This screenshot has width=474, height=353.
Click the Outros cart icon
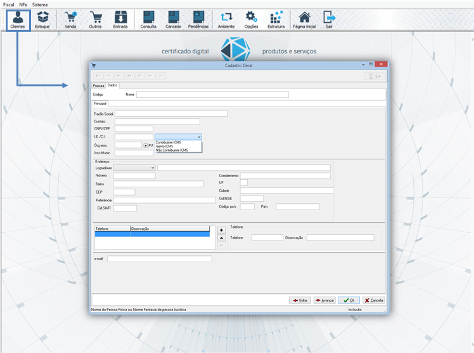click(x=96, y=20)
